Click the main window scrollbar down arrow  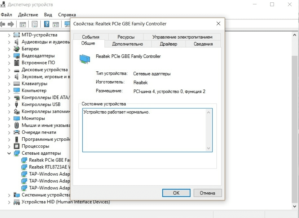[295, 206]
